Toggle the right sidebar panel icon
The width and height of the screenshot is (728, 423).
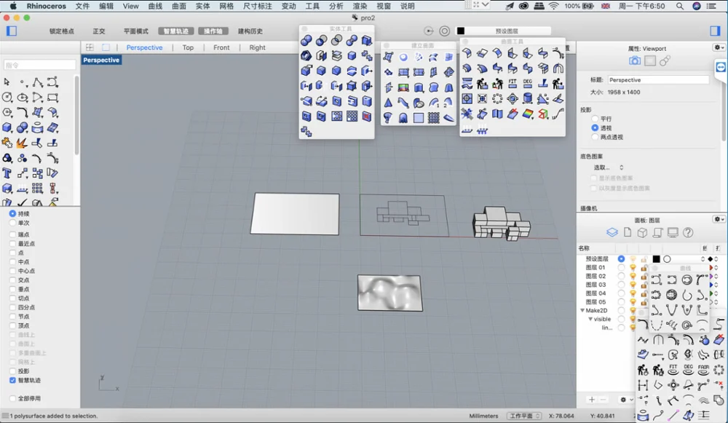tap(715, 31)
